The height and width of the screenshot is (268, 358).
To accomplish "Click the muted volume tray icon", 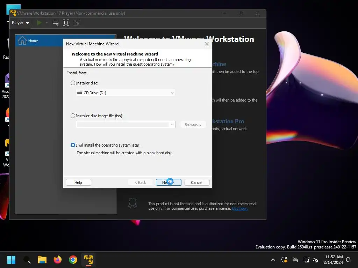I will pos(315,260).
